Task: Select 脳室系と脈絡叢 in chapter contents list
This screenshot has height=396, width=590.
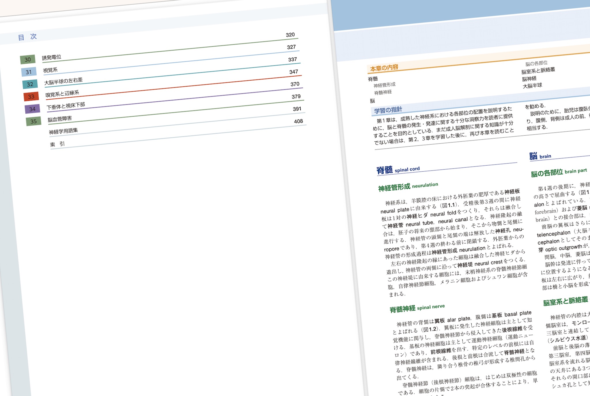Action: [x=538, y=70]
